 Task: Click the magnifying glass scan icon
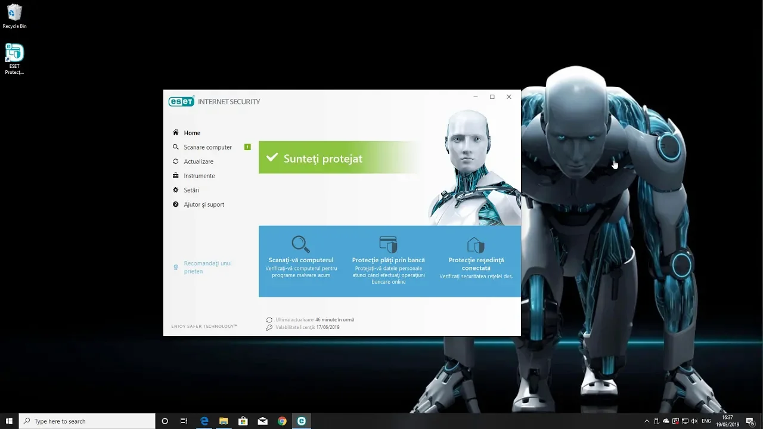click(300, 244)
